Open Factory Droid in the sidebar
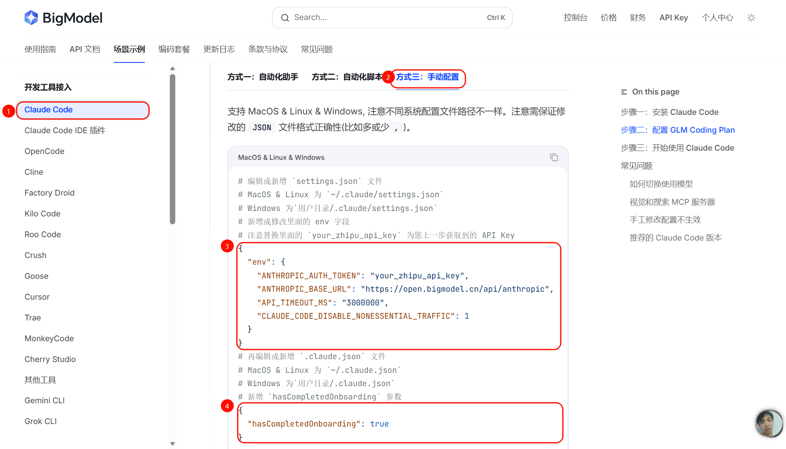The image size is (786, 449). pos(50,193)
